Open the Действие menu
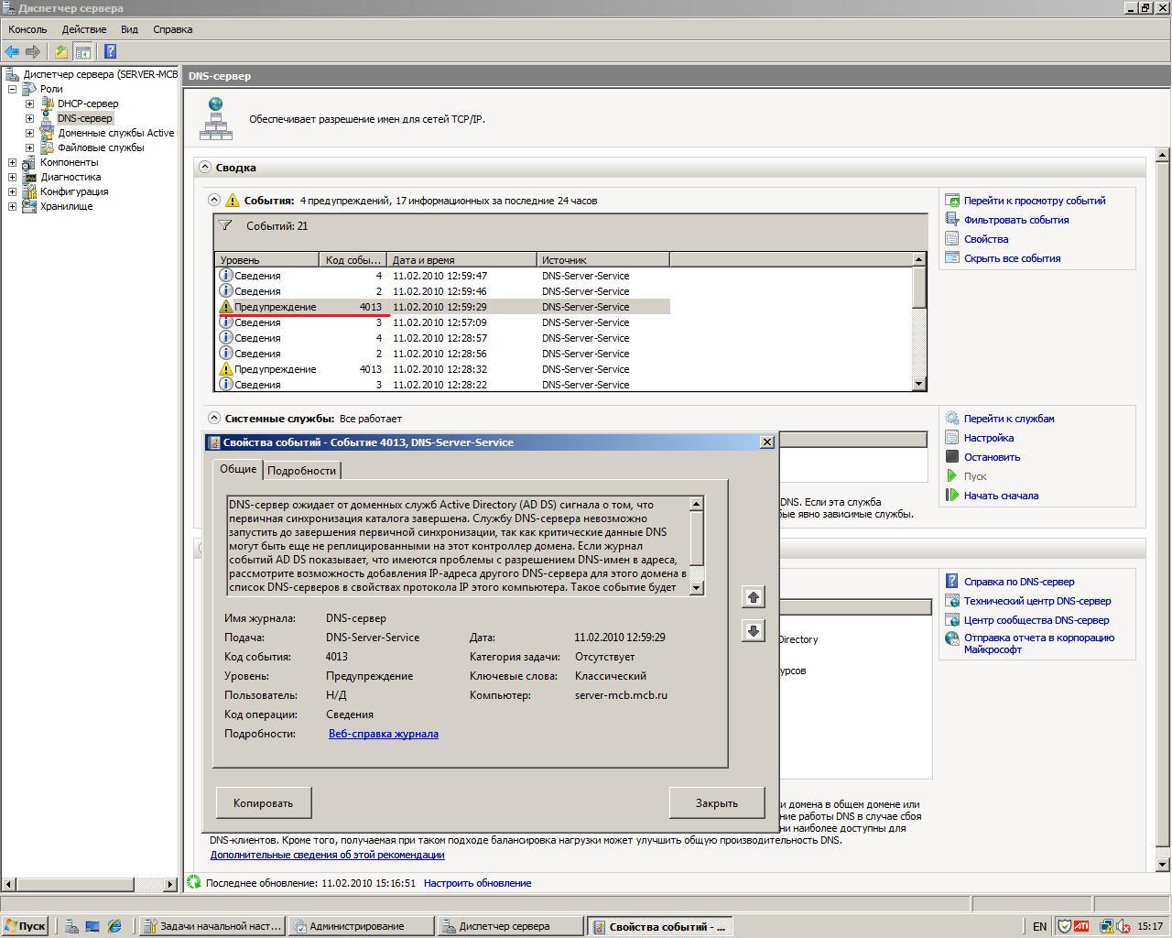1172x938 pixels. (x=84, y=29)
